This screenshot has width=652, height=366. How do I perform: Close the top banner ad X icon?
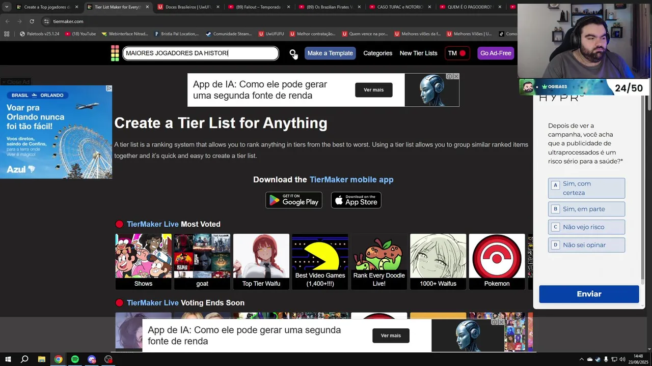click(x=456, y=76)
